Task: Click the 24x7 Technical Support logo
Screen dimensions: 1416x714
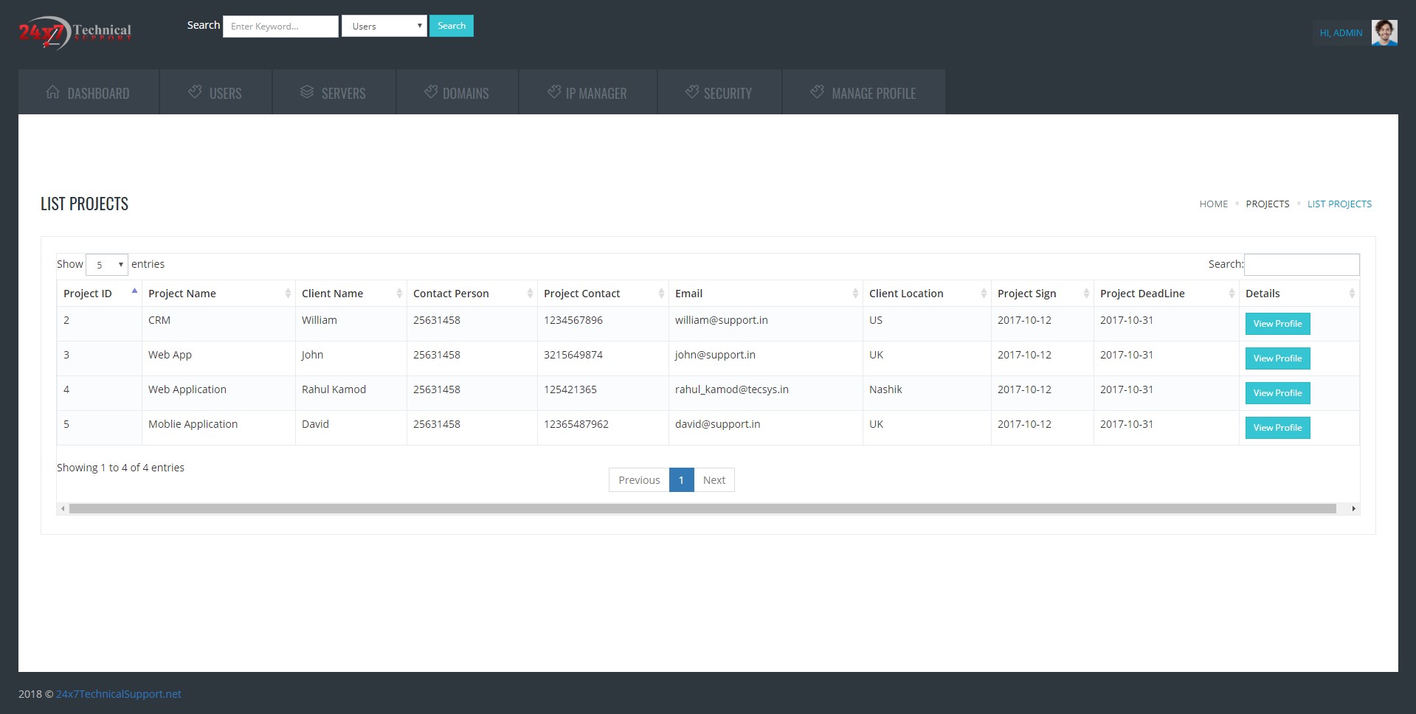Action: click(x=75, y=32)
